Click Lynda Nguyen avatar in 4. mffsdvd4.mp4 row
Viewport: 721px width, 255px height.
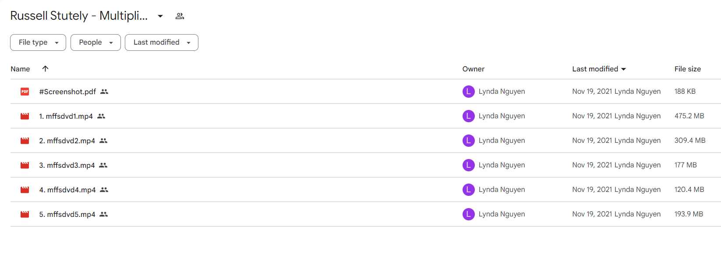469,190
